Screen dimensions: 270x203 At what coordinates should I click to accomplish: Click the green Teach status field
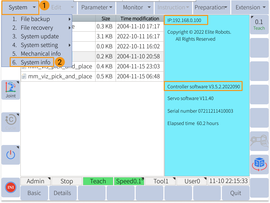98,181
